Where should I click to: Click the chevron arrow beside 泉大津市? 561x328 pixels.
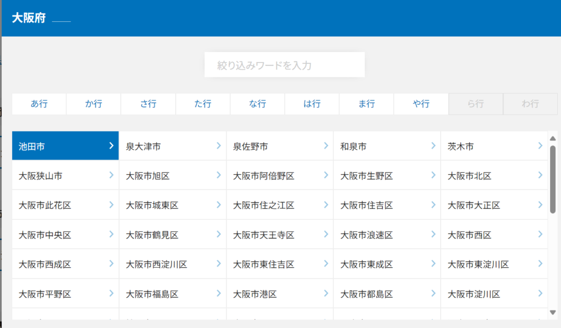click(219, 146)
